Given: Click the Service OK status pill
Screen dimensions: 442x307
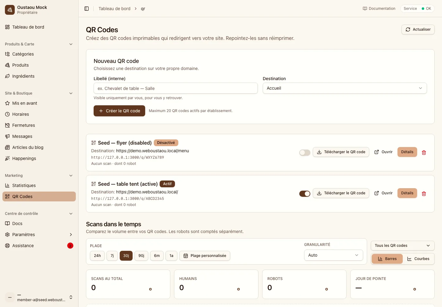Looking at the screenshot, I should click(x=417, y=9).
